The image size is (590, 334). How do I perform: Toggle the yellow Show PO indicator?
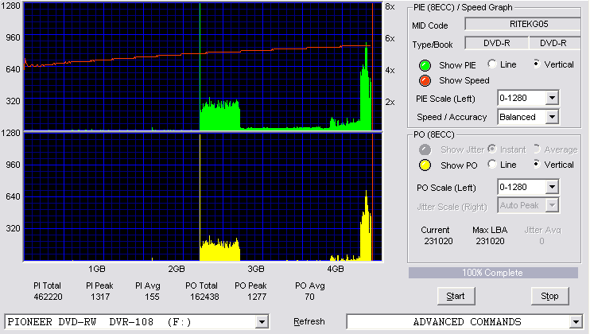point(425,165)
